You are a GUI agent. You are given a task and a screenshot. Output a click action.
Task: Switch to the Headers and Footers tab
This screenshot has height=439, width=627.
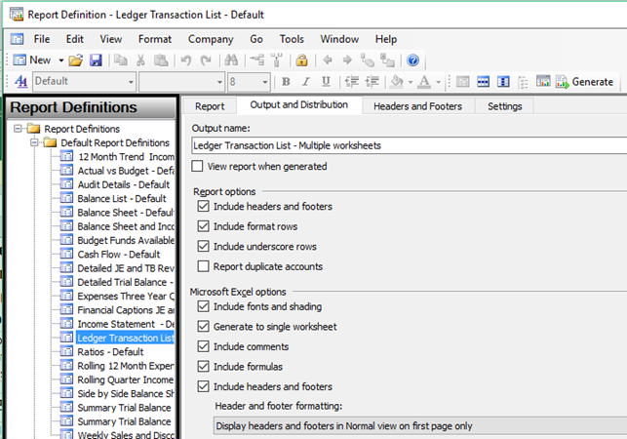[x=417, y=106]
